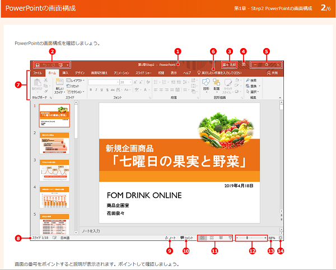Toggle Bold formatting

[91, 90]
